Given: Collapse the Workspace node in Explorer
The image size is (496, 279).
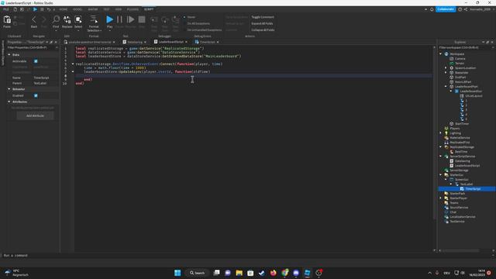Looking at the screenshot, I should click(x=440, y=54).
